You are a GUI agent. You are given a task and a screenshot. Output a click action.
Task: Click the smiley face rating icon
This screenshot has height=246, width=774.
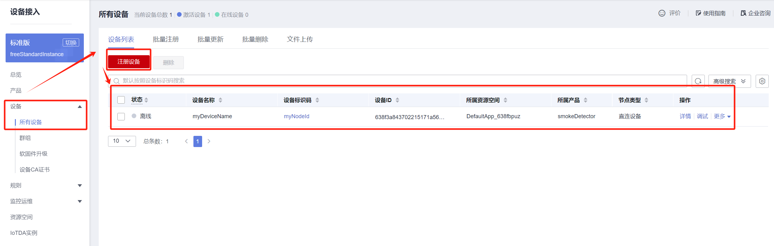[662, 13]
